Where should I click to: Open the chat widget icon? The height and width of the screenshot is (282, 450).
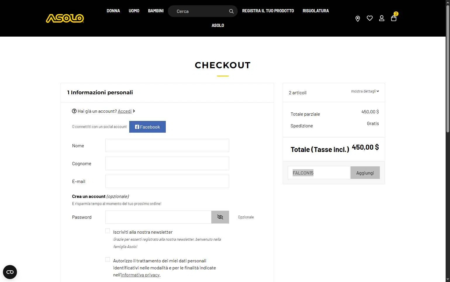10,272
